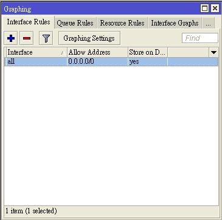Click the Find search field

(x=200, y=38)
